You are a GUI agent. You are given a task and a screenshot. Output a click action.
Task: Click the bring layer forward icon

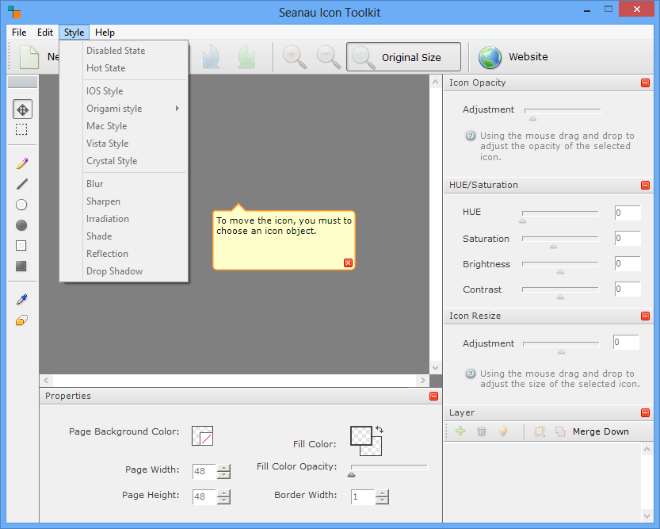click(540, 431)
